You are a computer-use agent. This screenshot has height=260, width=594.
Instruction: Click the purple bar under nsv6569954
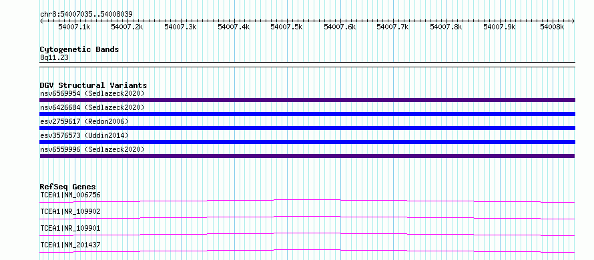coord(307,100)
